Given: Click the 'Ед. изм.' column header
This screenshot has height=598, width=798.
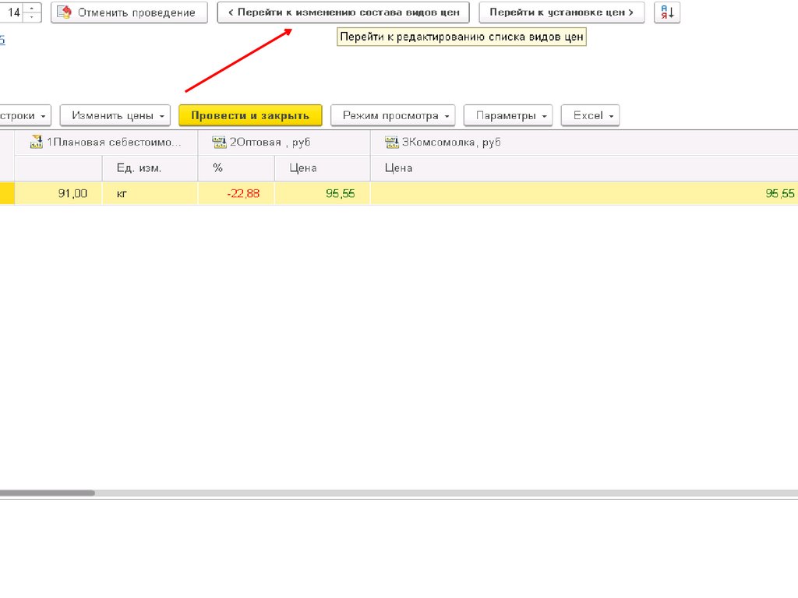Looking at the screenshot, I should coord(139,168).
